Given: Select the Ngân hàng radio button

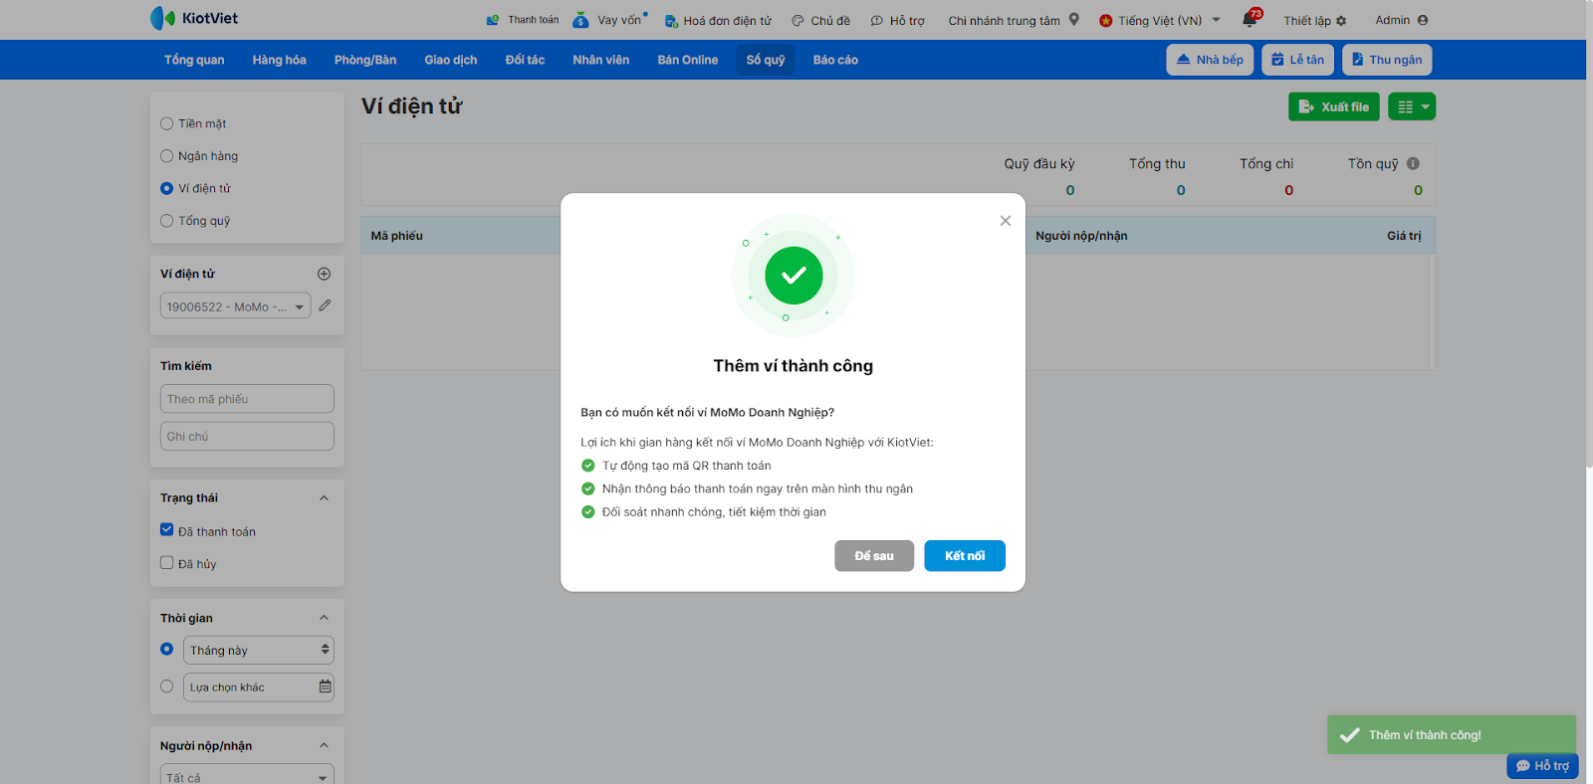Looking at the screenshot, I should [166, 156].
